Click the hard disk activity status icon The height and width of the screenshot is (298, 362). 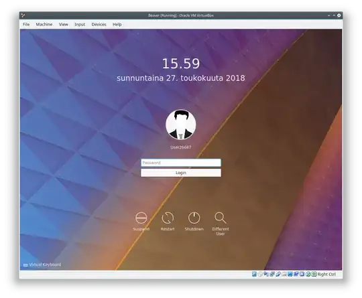(x=254, y=274)
